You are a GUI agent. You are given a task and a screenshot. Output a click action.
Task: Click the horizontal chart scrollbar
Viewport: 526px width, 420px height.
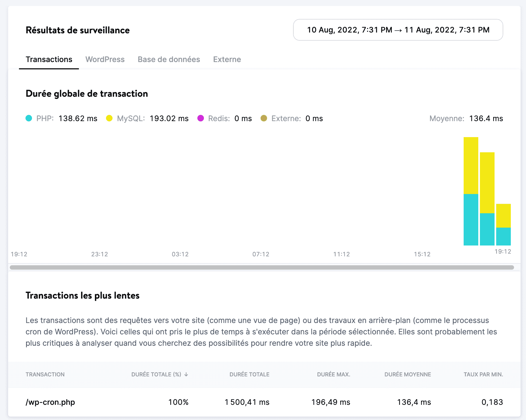pos(262,267)
